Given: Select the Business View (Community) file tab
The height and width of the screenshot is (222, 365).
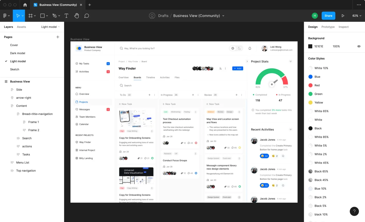Looking at the screenshot, I should point(58,5).
